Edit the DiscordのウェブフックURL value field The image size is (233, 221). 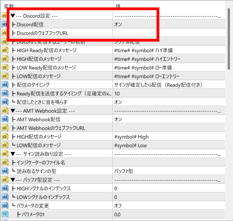(169, 33)
